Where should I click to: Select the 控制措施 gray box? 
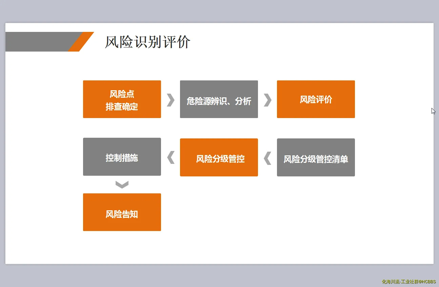tap(122, 157)
